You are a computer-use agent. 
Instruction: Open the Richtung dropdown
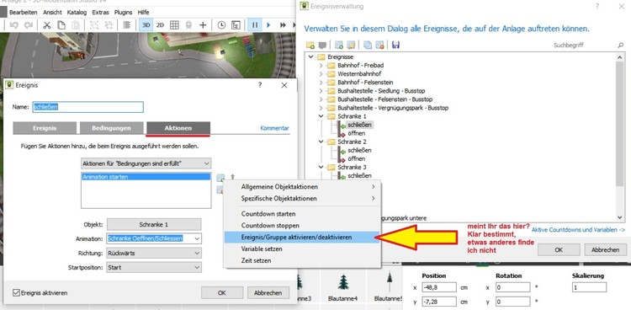[x=154, y=254]
